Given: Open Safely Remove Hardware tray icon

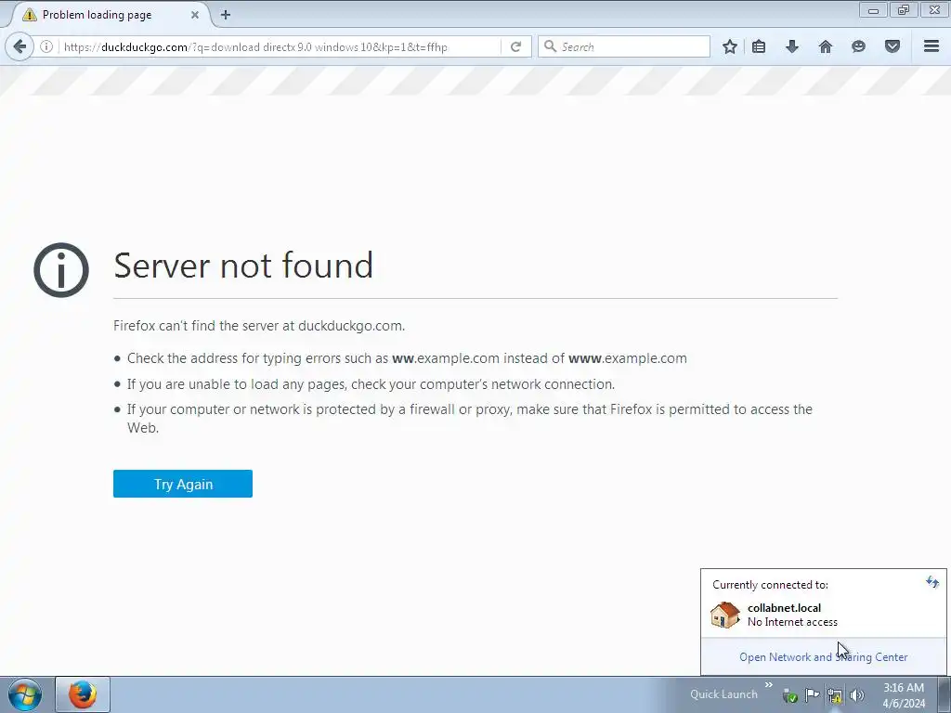Looking at the screenshot, I should click(x=789, y=694).
